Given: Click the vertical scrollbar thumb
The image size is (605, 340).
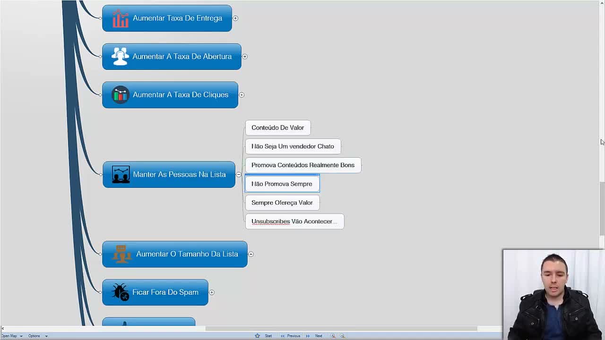Looking at the screenshot, I should click(602, 208).
